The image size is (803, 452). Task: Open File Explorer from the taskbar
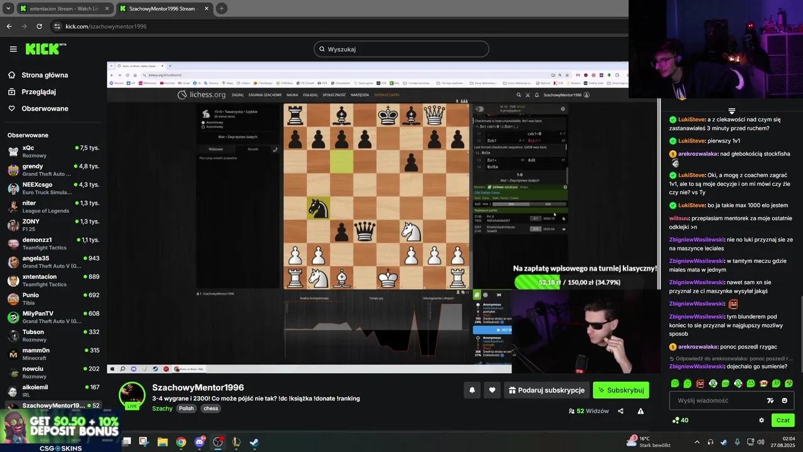point(162,442)
